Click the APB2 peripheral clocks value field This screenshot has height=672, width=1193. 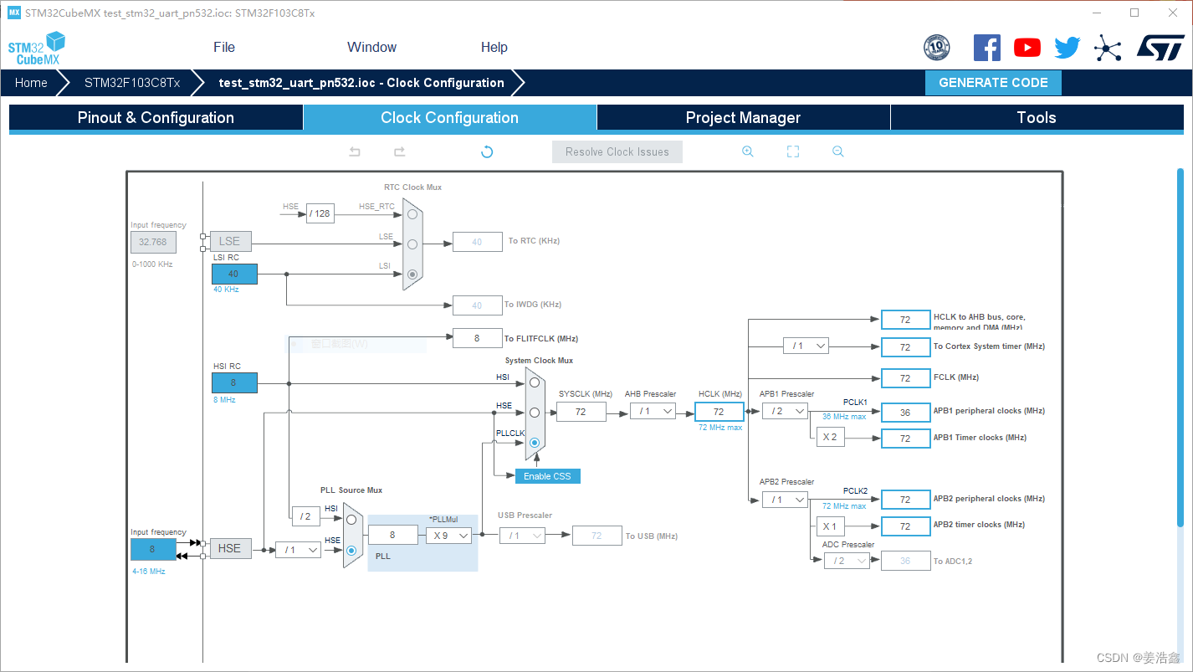905,500
